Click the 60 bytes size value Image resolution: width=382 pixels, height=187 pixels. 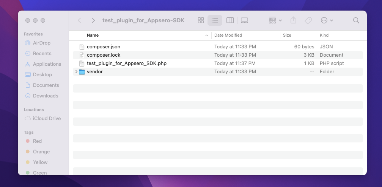[304, 46]
